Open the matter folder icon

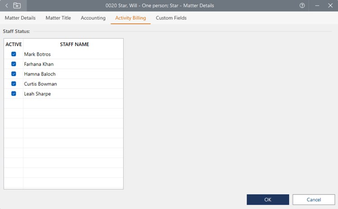point(17,5)
